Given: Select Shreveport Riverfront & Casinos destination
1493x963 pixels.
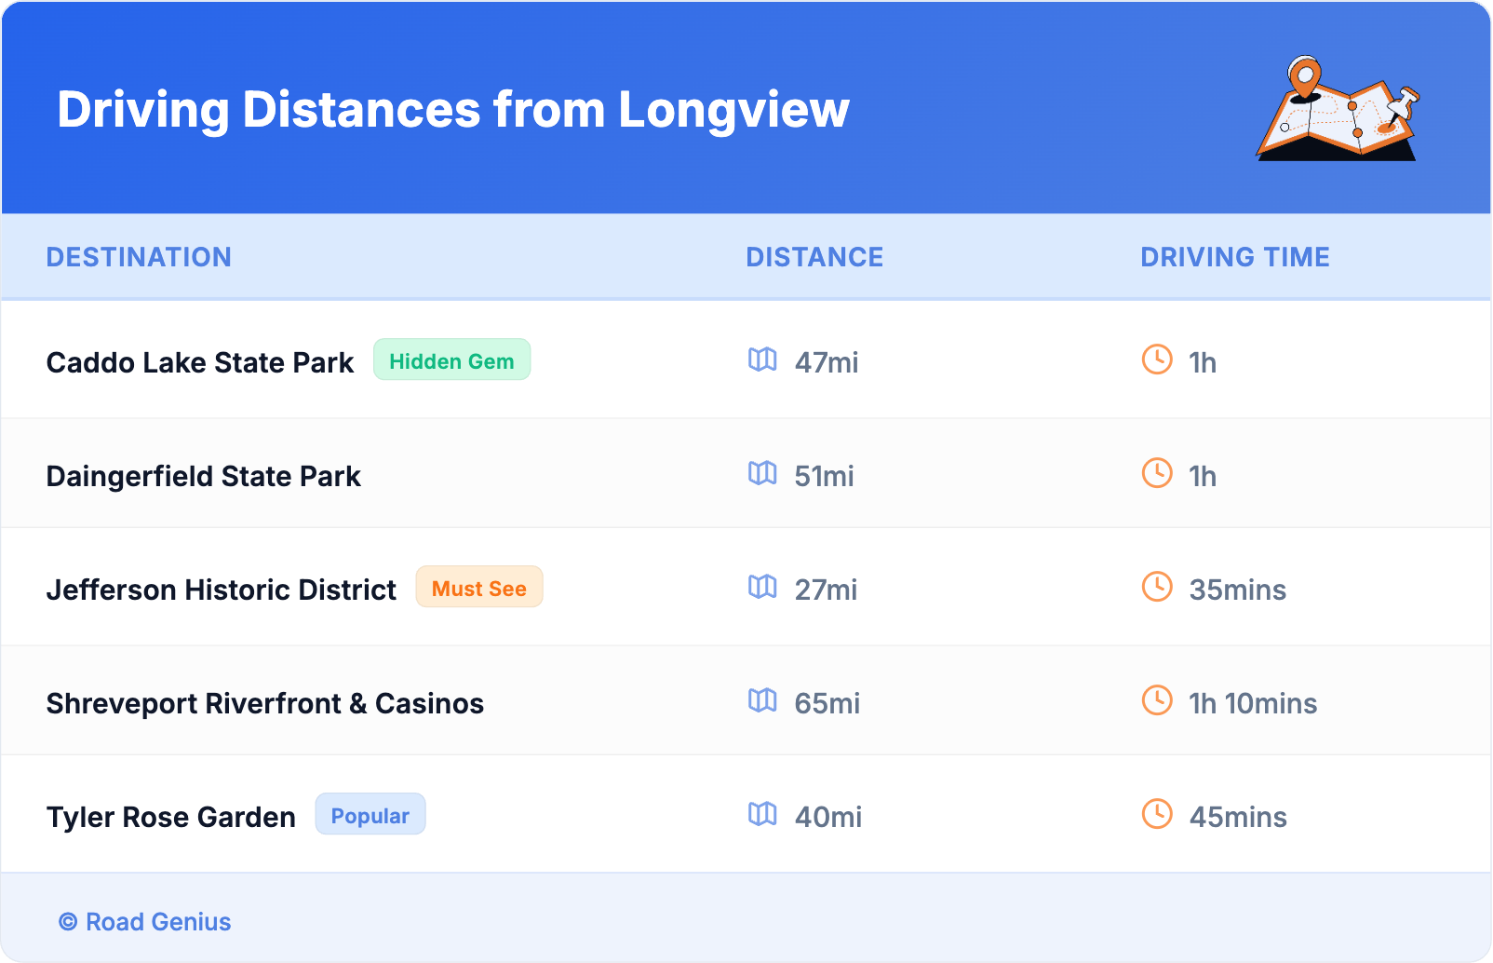Looking at the screenshot, I should pyautogui.click(x=265, y=703).
